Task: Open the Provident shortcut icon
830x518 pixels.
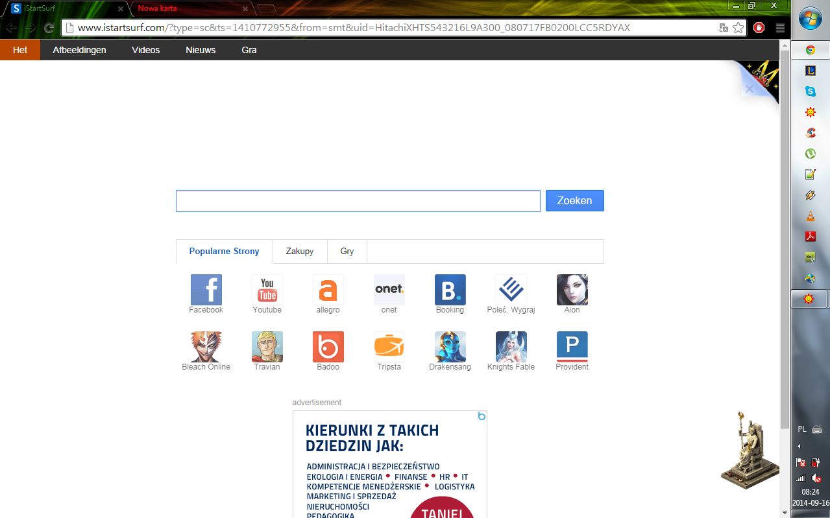Action: click(572, 346)
